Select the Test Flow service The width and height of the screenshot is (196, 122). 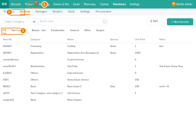[x=73, y=66]
